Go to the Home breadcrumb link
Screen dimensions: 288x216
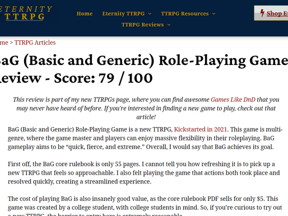coord(4,43)
